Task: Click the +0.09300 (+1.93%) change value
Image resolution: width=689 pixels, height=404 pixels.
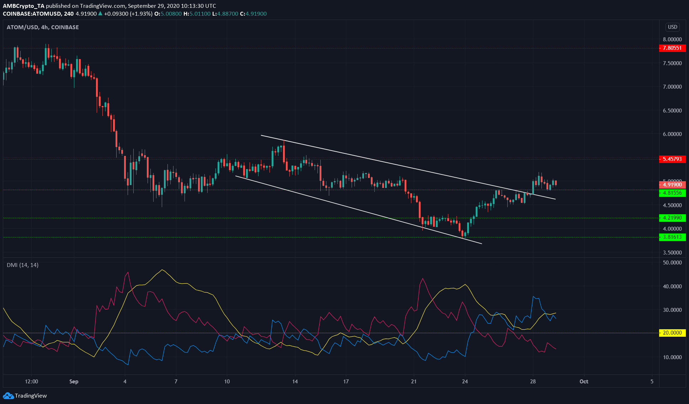Action: pyautogui.click(x=128, y=14)
